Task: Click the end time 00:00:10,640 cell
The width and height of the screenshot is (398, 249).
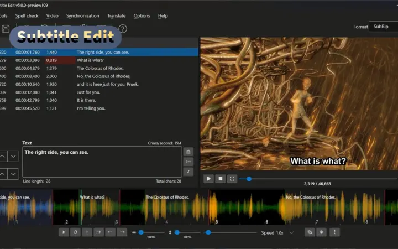Action: click(x=28, y=84)
